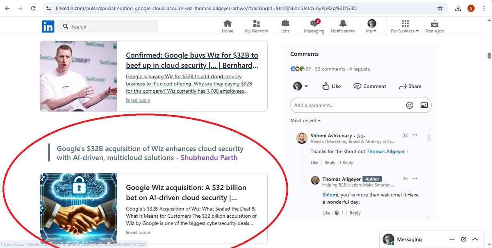
Task: Open Jobs section
Action: [285, 27]
